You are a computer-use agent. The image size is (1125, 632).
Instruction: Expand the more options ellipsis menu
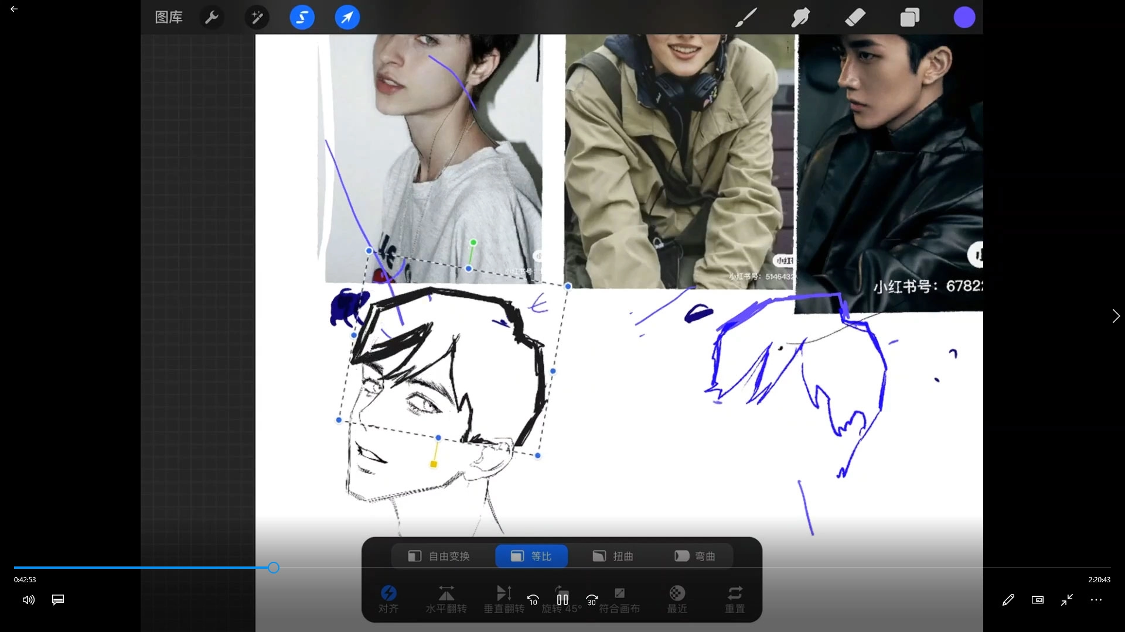click(x=1096, y=600)
